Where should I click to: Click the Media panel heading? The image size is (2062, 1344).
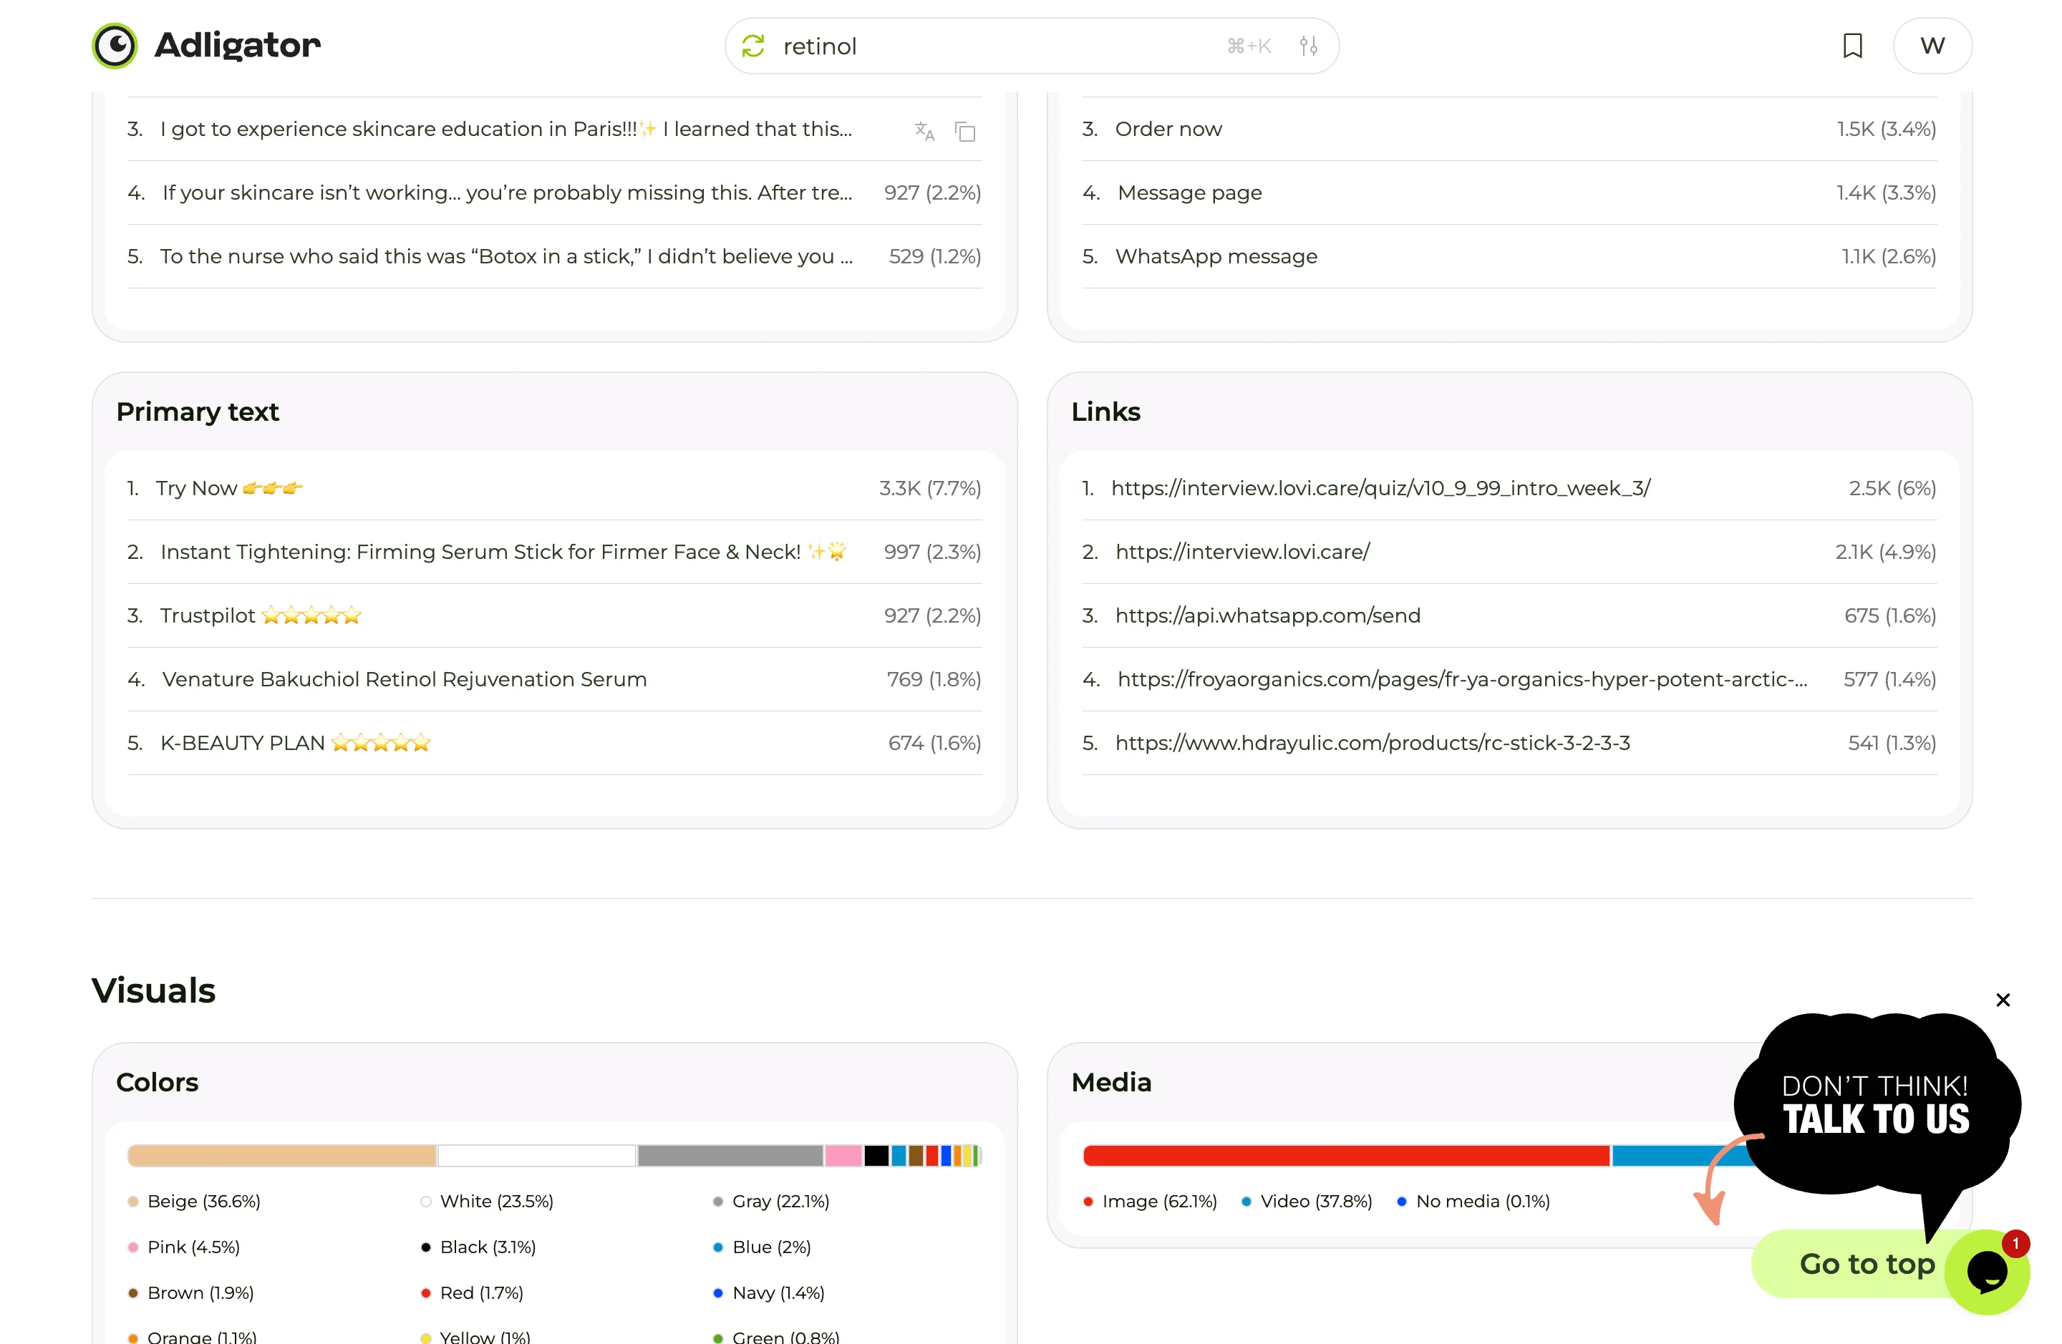tap(1110, 1083)
